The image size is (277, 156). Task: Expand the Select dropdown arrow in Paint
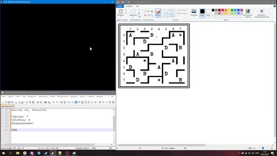(x=133, y=17)
